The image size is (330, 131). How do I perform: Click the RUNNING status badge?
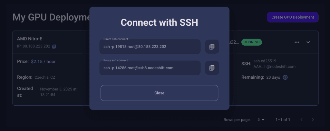(x=252, y=42)
